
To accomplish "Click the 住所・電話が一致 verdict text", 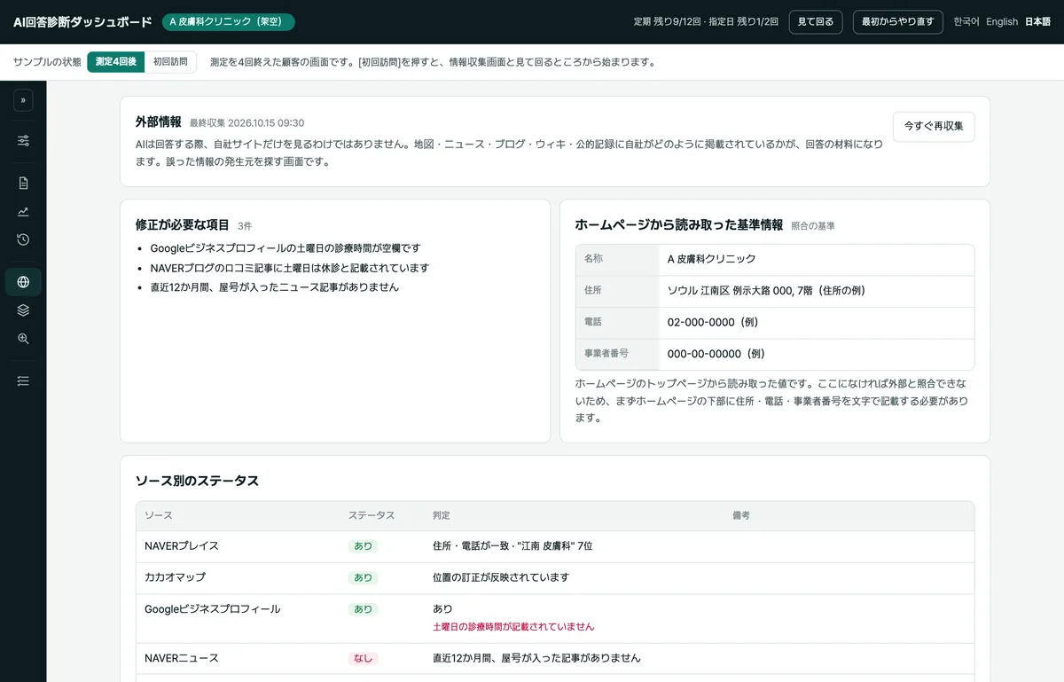I will pos(512,546).
